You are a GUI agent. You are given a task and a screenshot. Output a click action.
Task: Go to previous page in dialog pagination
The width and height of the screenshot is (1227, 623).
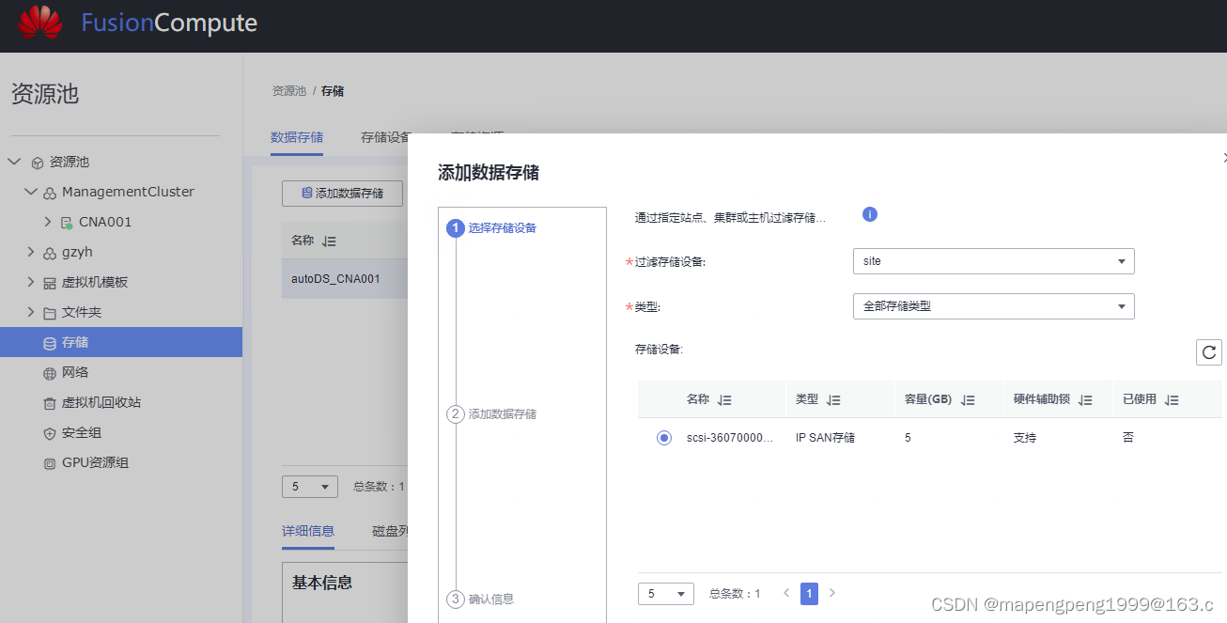pos(786,593)
